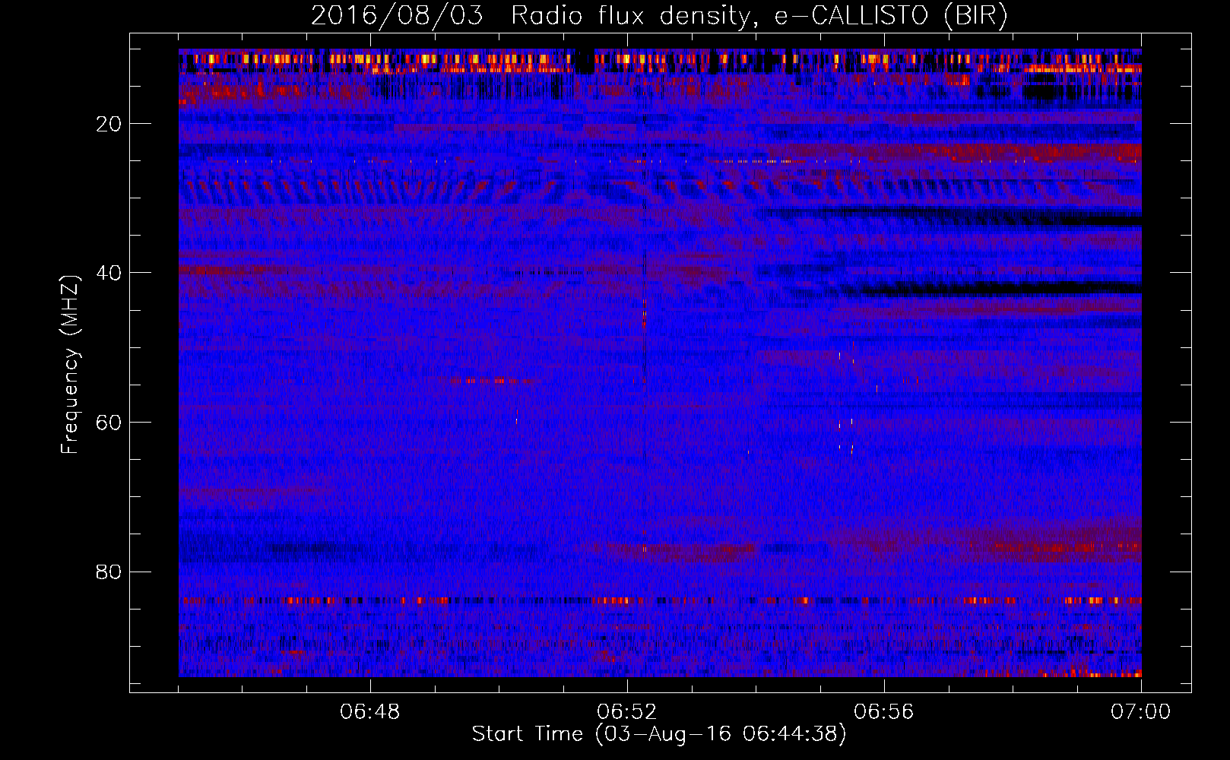Click the '60' frequency tick label
1230x760 pixels.
coord(109,423)
